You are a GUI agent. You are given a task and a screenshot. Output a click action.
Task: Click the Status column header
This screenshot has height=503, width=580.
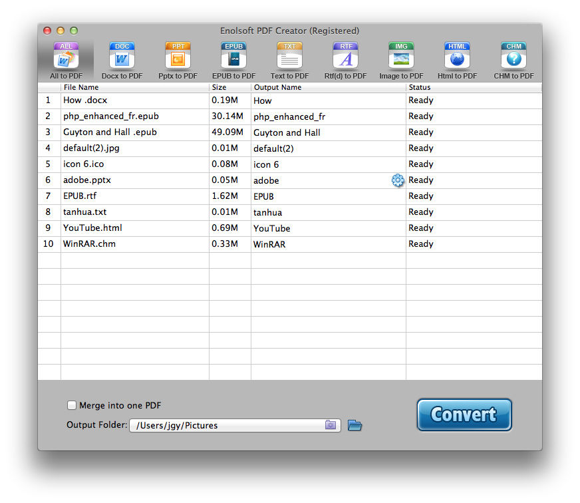point(474,87)
